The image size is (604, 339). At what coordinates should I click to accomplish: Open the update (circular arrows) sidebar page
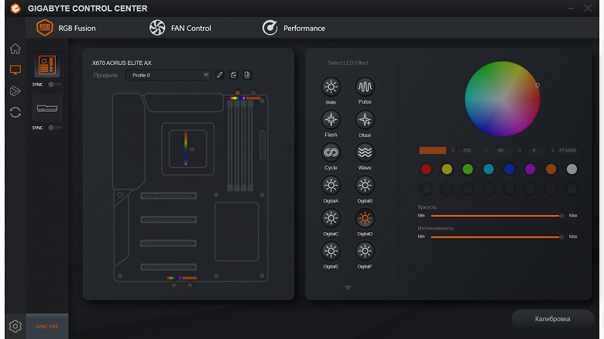pos(15,112)
